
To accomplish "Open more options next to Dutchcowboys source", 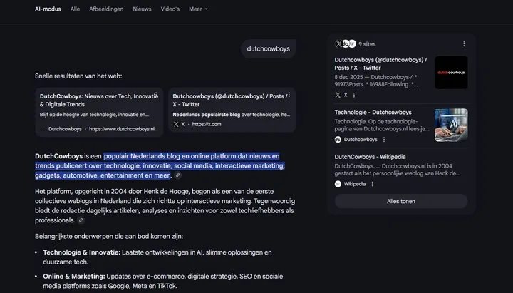I will [384, 140].
